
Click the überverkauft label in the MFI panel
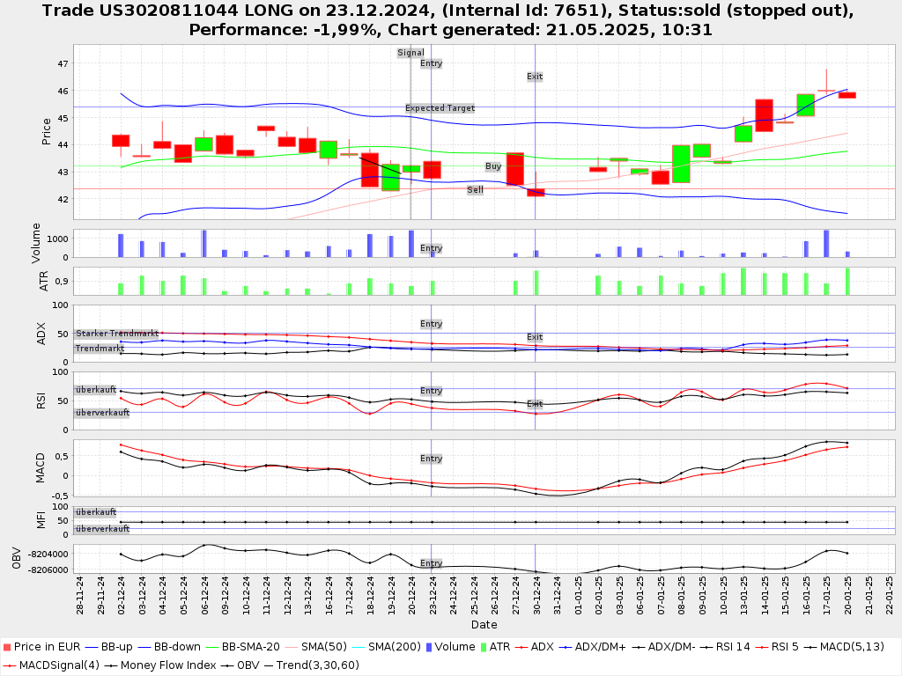(102, 529)
